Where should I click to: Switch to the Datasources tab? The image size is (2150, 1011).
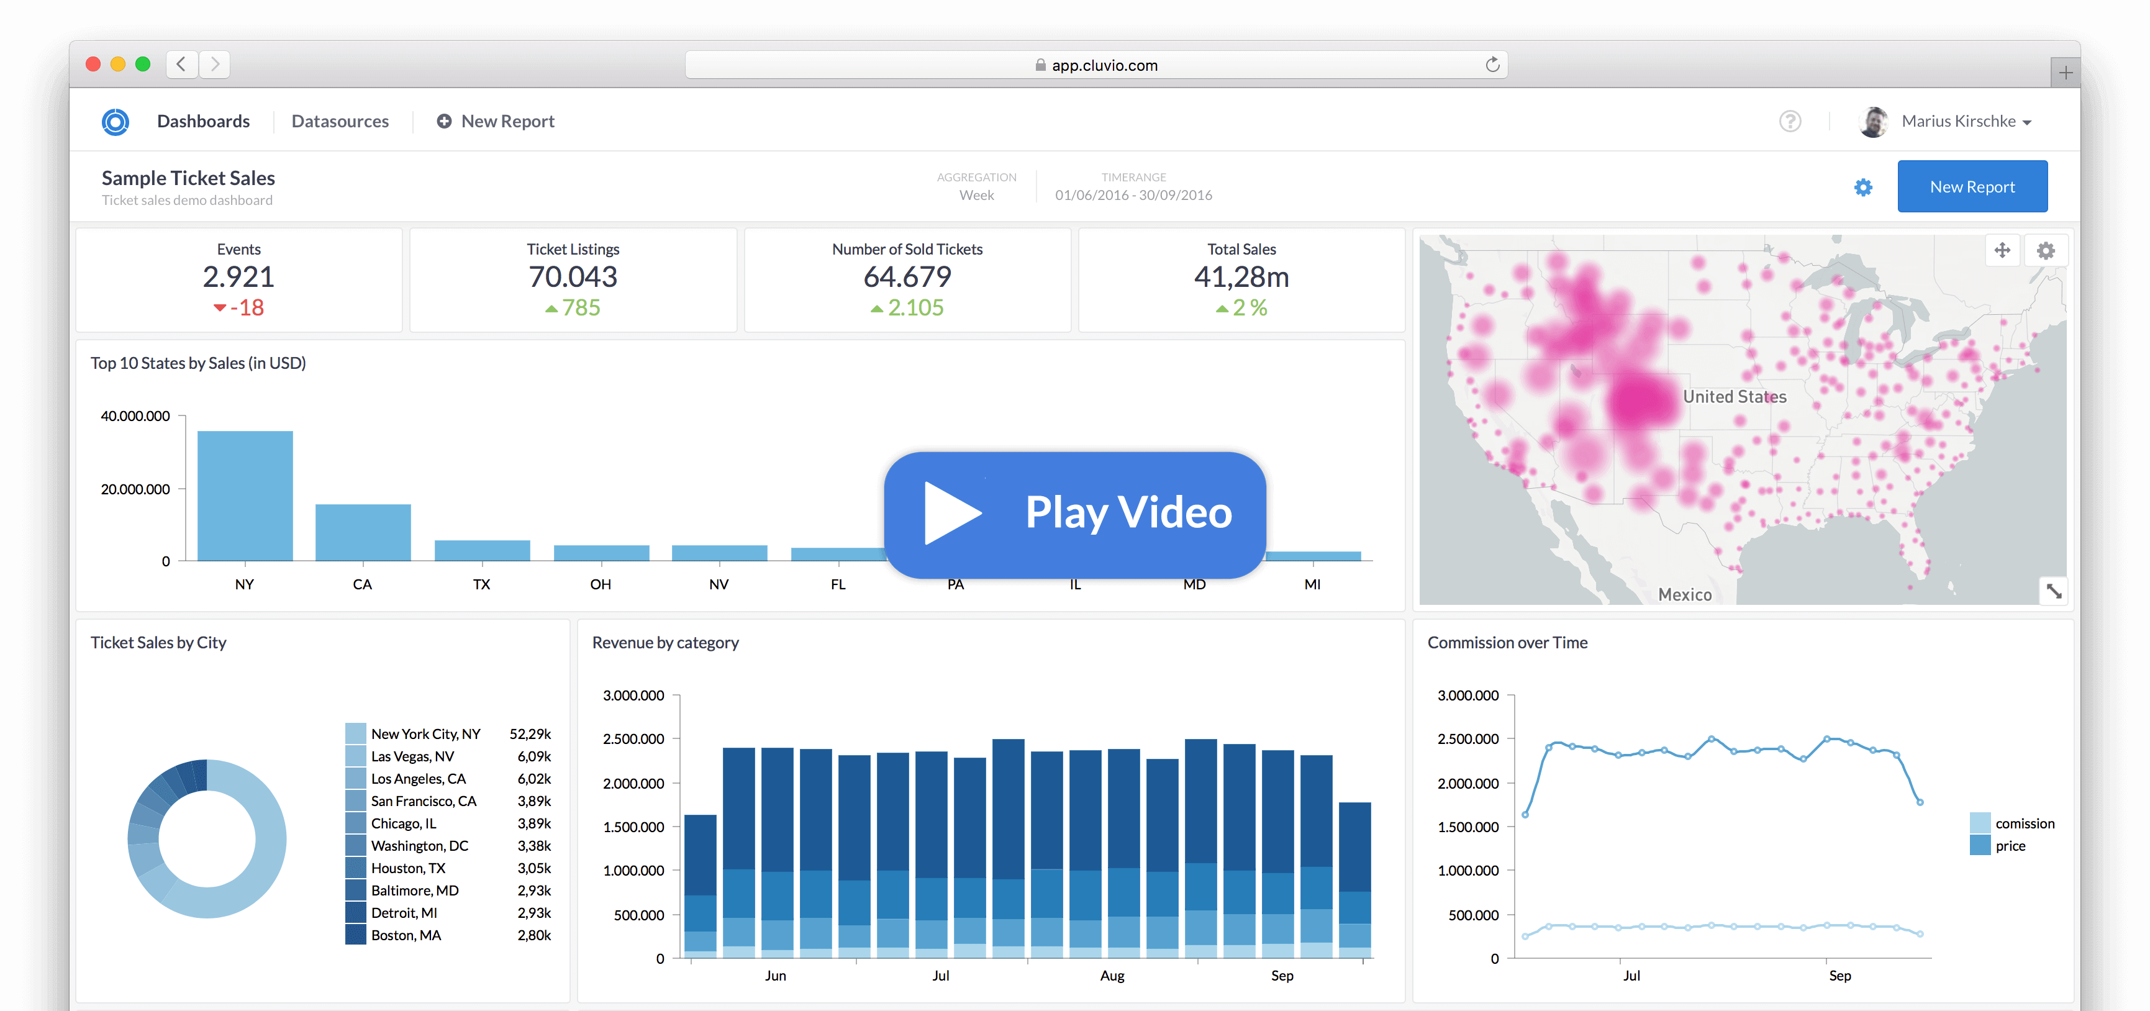(x=340, y=122)
